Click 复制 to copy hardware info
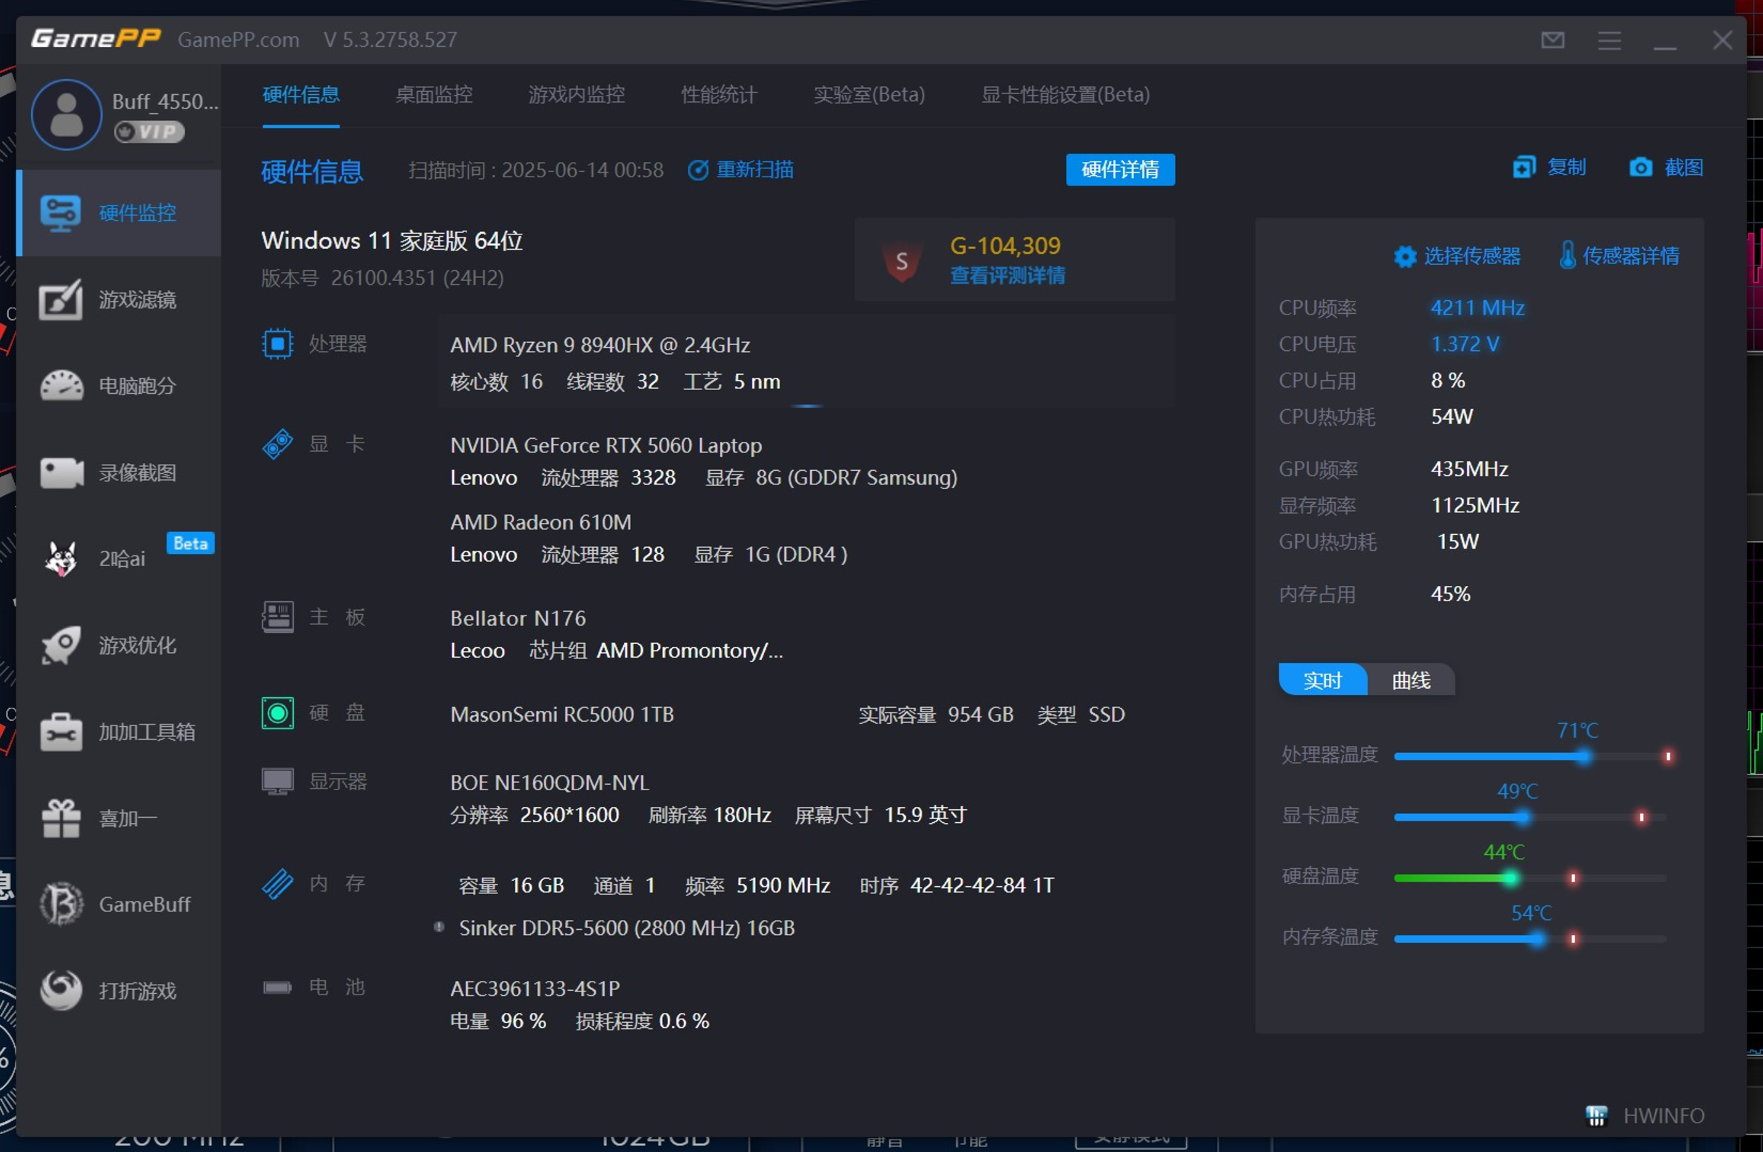 (x=1549, y=168)
